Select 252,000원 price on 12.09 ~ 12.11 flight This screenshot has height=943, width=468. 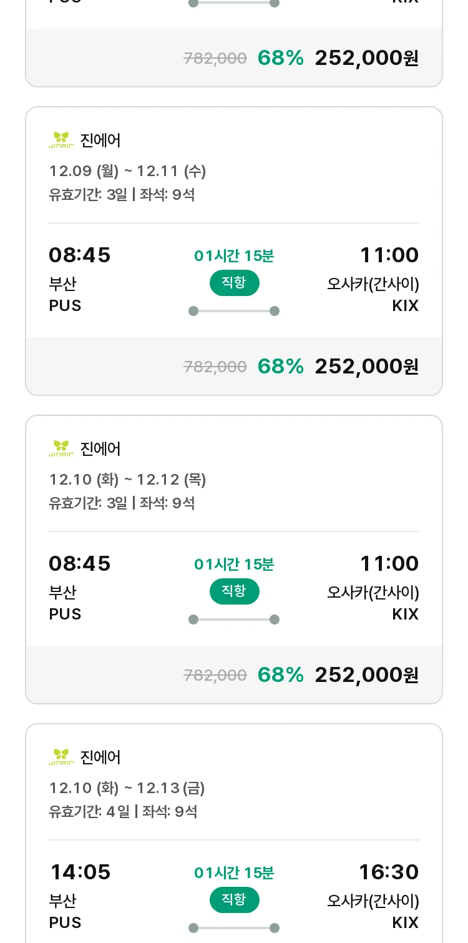click(x=366, y=367)
